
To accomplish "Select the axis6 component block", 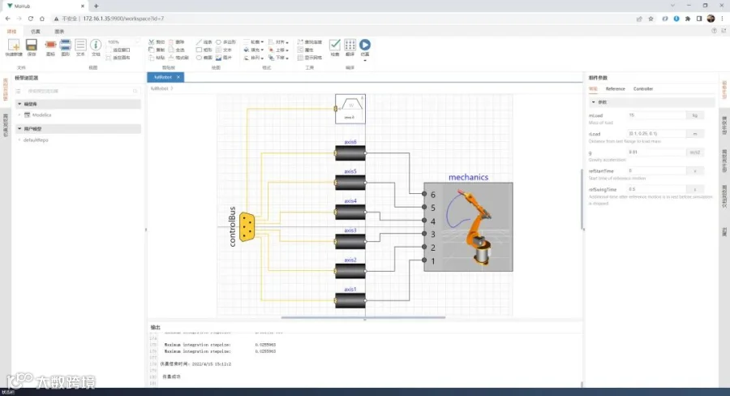I will (x=350, y=153).
